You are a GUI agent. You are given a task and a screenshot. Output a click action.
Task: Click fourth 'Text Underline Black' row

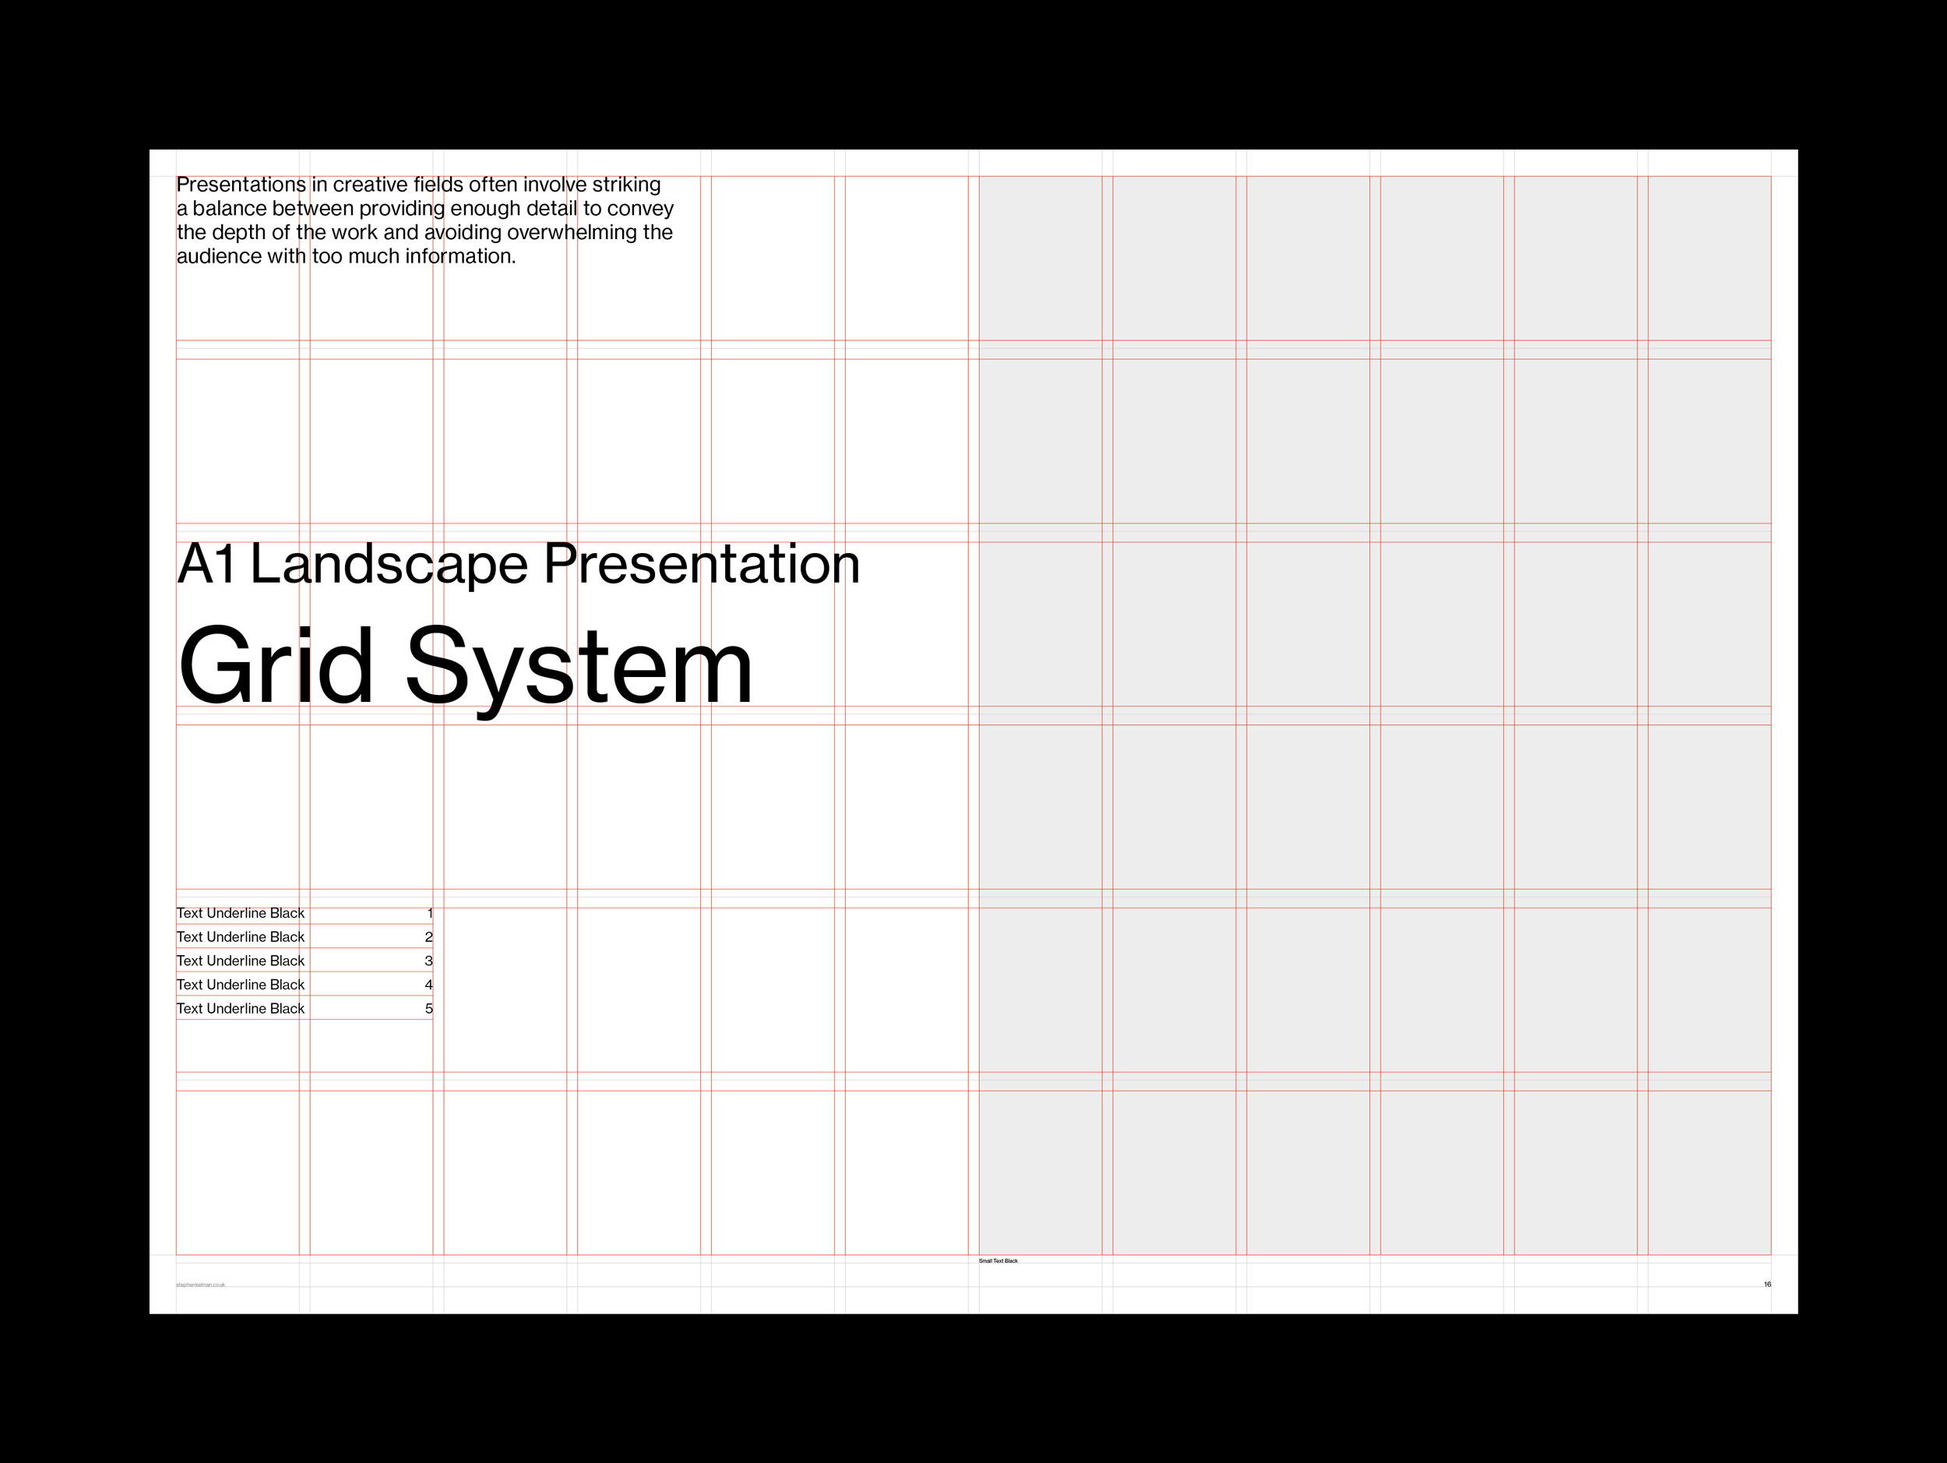pyautogui.click(x=241, y=984)
